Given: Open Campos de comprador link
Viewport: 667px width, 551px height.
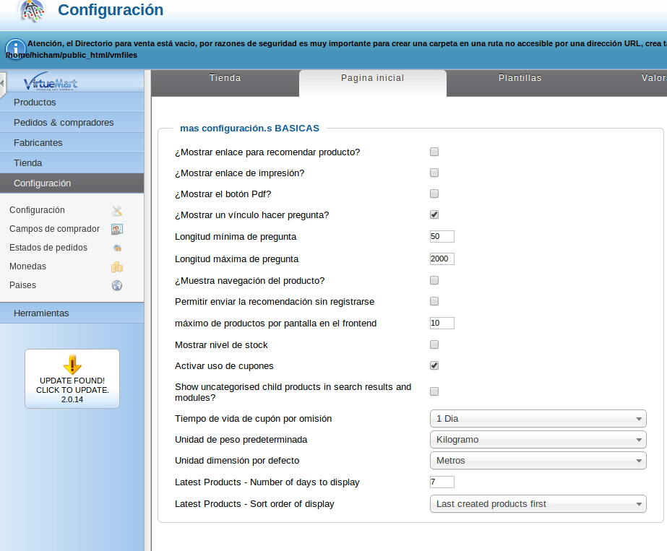Looking at the screenshot, I should click(54, 229).
